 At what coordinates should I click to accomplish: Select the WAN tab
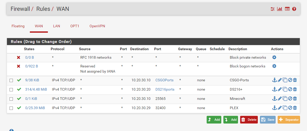pyautogui.click(x=39, y=26)
